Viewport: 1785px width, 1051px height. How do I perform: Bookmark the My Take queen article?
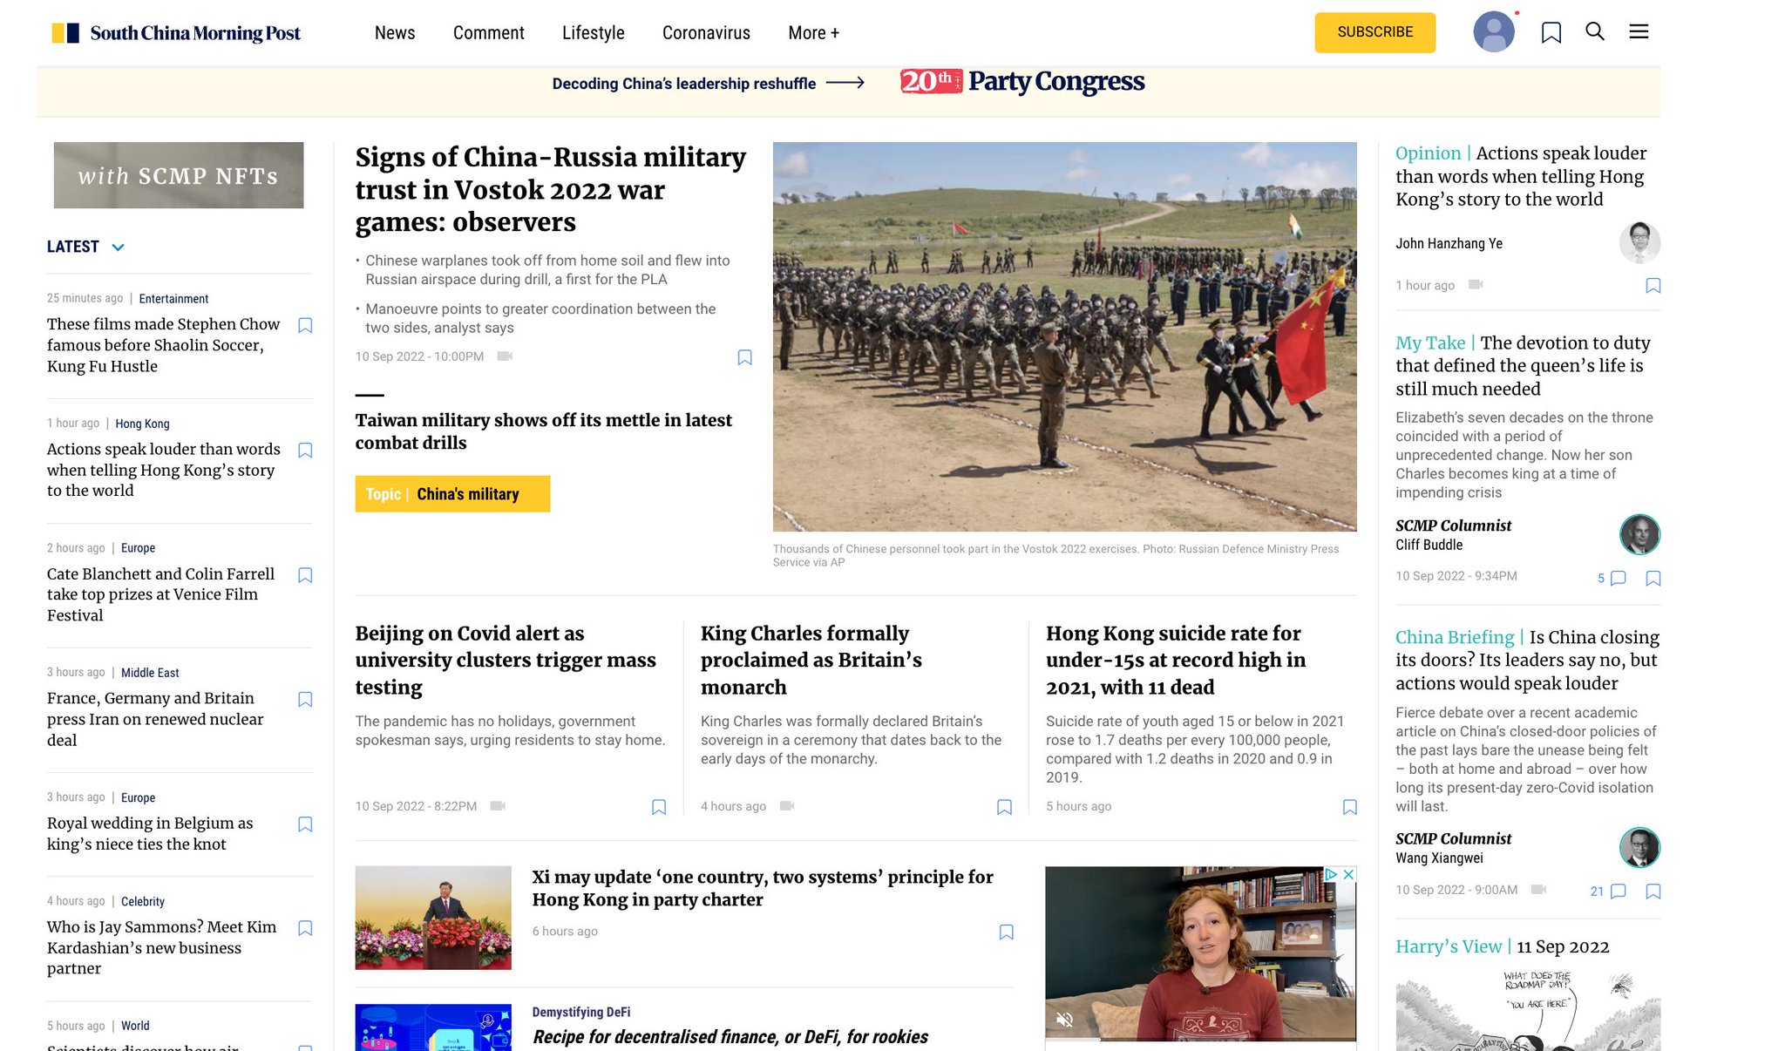(1653, 579)
